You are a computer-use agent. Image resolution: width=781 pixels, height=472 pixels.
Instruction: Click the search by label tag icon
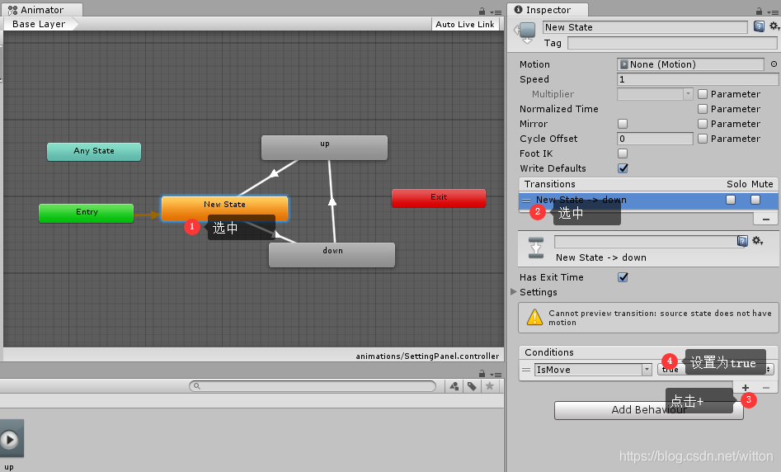472,386
